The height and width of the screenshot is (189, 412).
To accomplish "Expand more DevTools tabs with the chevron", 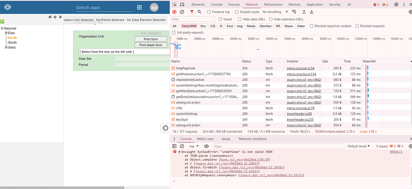I will pos(349,5).
